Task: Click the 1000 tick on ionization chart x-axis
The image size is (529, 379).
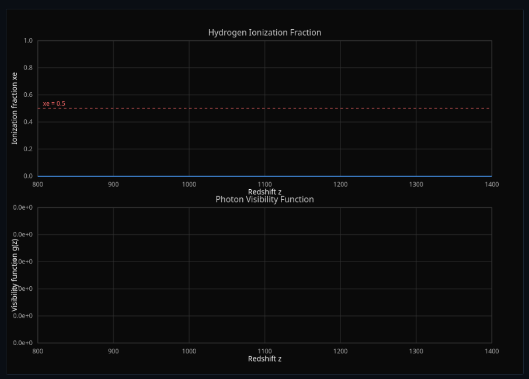Action: click(189, 185)
